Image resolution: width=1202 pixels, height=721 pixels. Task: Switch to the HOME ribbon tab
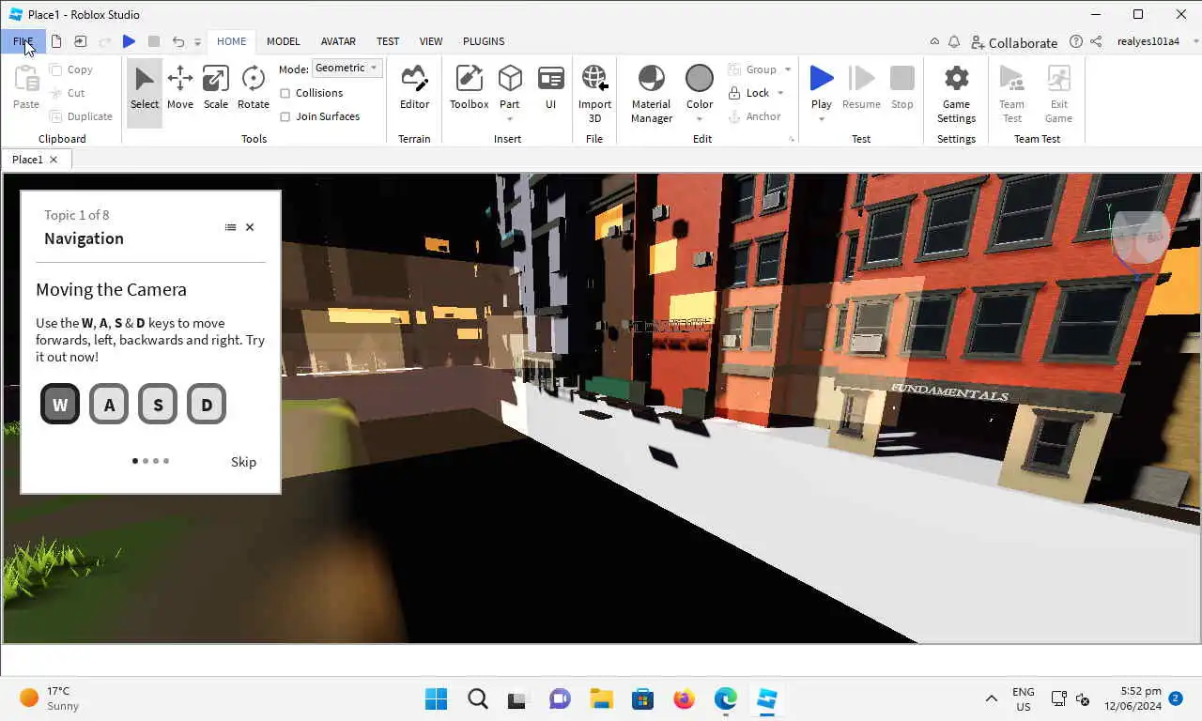[x=231, y=41]
